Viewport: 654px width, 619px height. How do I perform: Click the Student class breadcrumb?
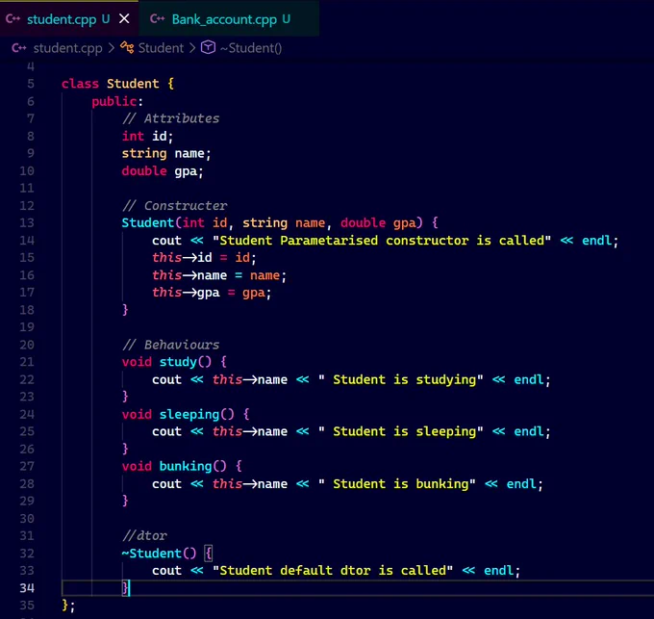161,48
